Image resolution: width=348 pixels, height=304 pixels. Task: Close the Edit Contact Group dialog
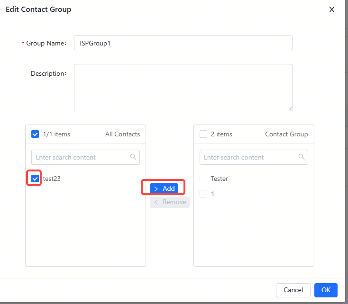pyautogui.click(x=332, y=9)
